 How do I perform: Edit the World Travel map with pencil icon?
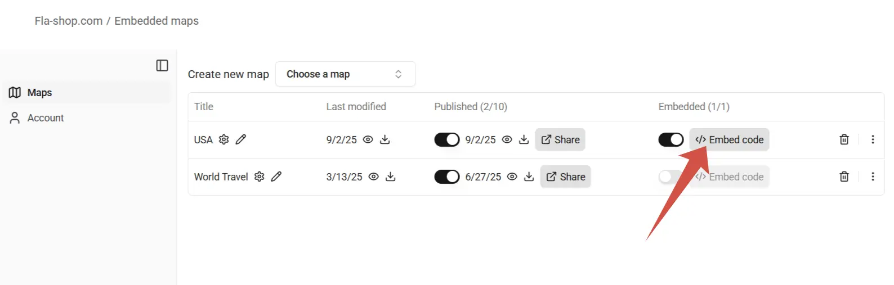[x=276, y=177]
